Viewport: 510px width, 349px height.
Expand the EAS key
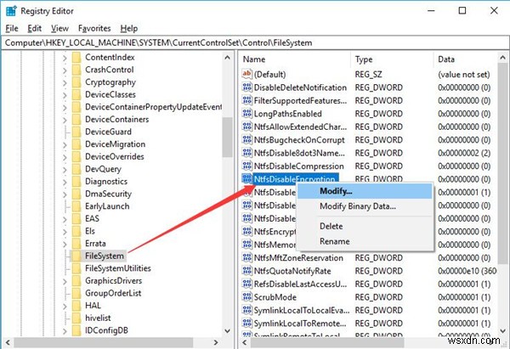pos(65,219)
